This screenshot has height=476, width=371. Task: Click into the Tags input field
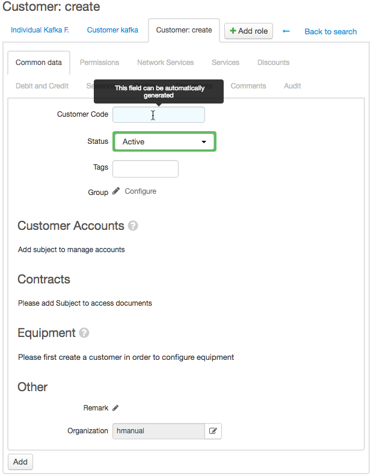tap(146, 168)
